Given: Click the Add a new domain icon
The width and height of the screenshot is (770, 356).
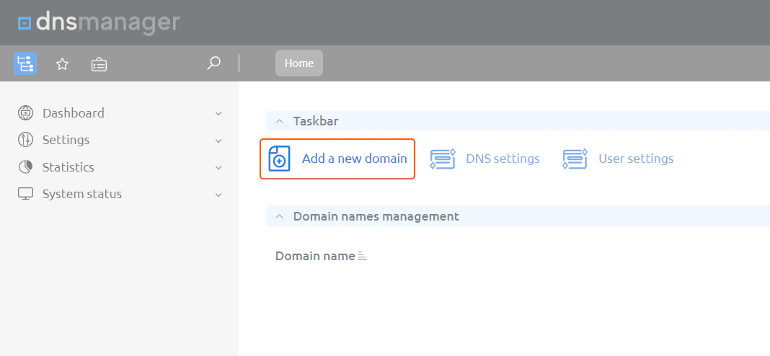Looking at the screenshot, I should pos(280,159).
